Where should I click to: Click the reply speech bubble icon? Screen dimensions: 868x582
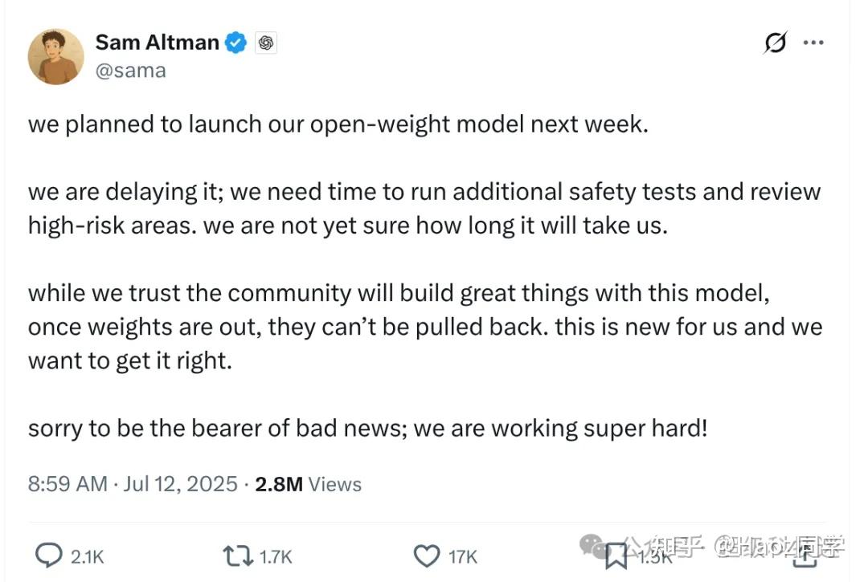pyautogui.click(x=50, y=556)
